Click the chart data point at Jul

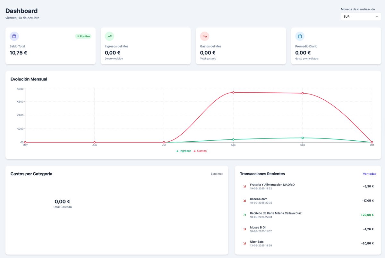(164, 142)
